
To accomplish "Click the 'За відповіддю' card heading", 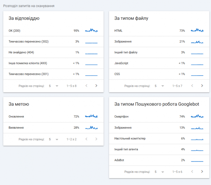I will 24,18.
